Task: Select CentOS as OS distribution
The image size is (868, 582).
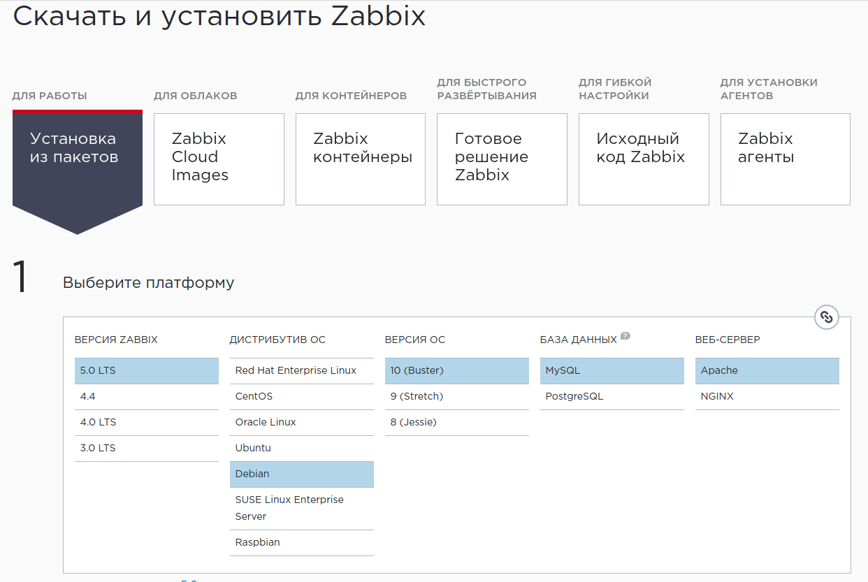Action: click(302, 397)
